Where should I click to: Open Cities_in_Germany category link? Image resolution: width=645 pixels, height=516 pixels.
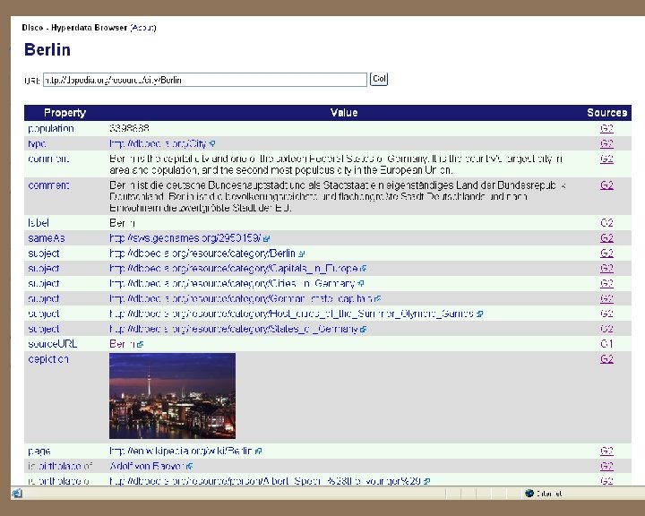(232, 283)
